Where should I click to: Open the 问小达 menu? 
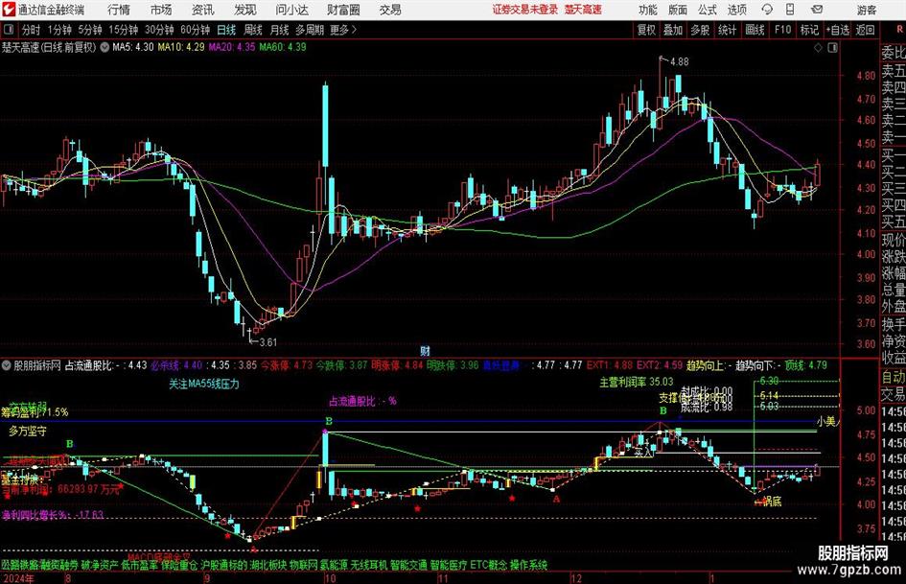(x=291, y=10)
